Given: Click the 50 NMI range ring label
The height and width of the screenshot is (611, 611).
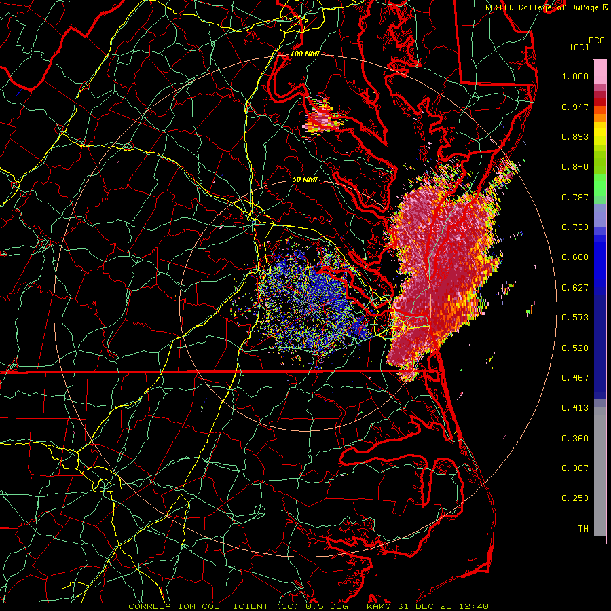Looking at the screenshot, I should click(305, 180).
